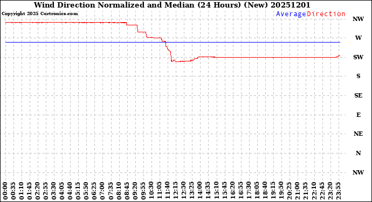Click the SE axis label
The height and width of the screenshot is (202, 372).
358,95
